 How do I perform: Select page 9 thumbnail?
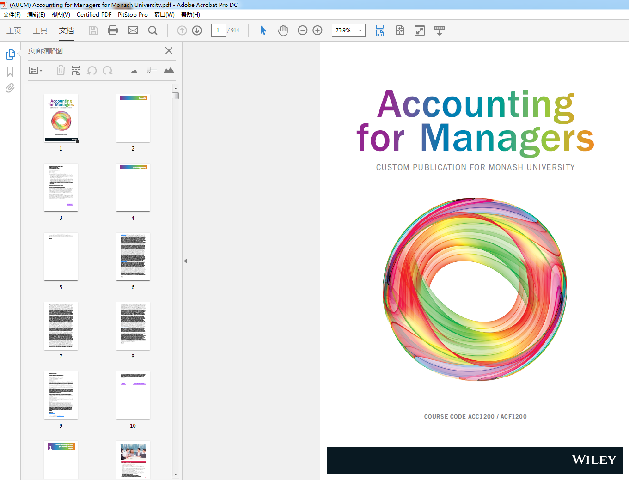[x=61, y=395]
